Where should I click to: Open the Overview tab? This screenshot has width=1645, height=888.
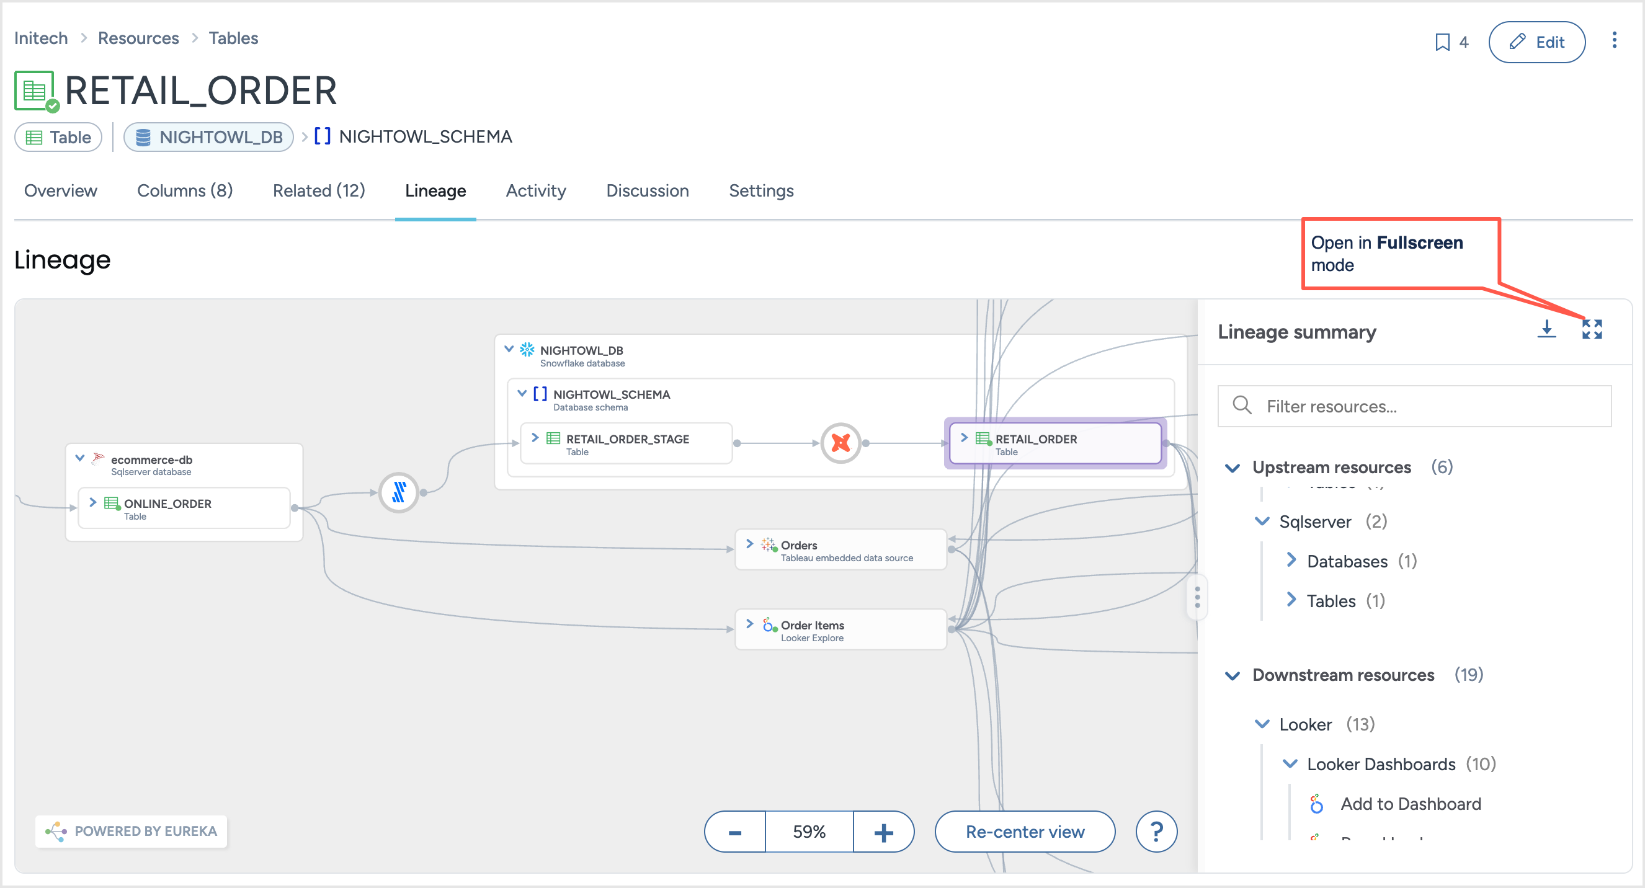pyautogui.click(x=61, y=190)
